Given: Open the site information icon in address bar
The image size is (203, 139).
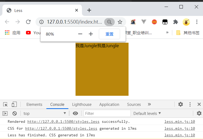Looking at the screenshot, I should (x=41, y=22).
